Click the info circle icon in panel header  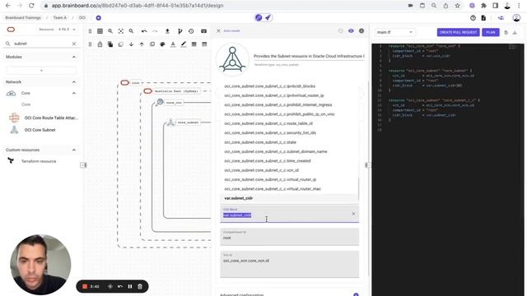pos(361,31)
